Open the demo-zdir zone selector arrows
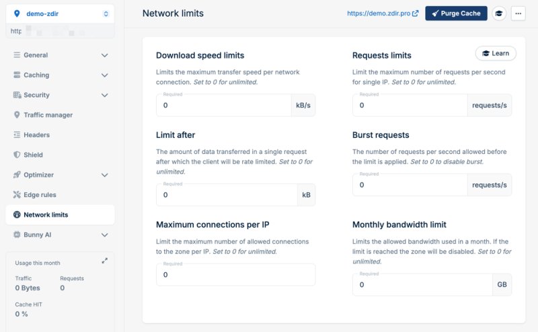The width and height of the screenshot is (538, 332). 106,13
